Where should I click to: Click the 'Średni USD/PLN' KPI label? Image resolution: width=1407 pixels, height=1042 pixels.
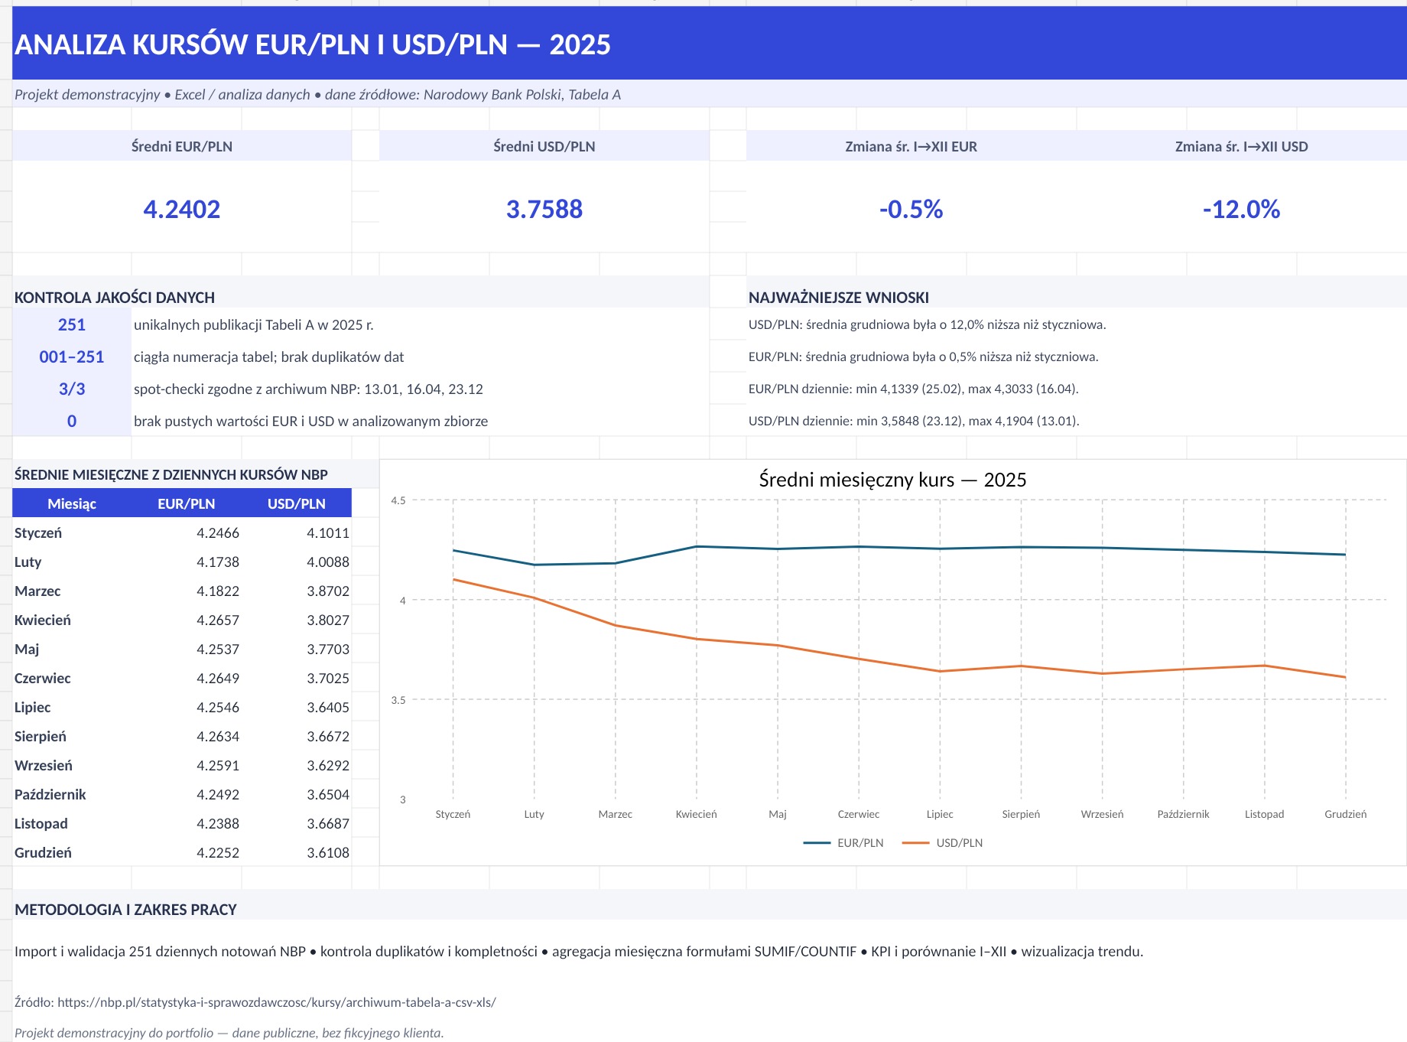pos(544,146)
